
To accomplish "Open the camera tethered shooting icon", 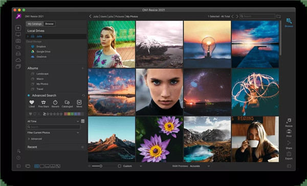I will click(18, 41).
